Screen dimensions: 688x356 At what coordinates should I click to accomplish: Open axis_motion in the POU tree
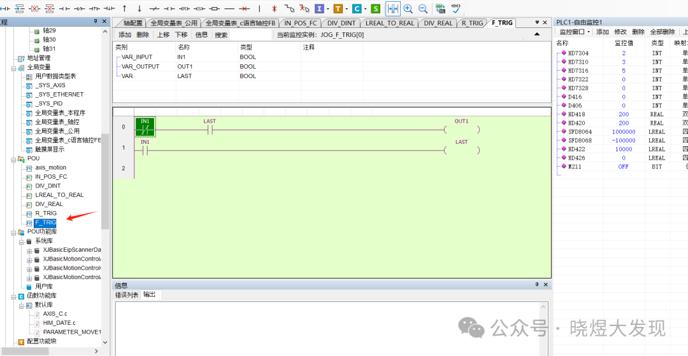tap(50, 168)
